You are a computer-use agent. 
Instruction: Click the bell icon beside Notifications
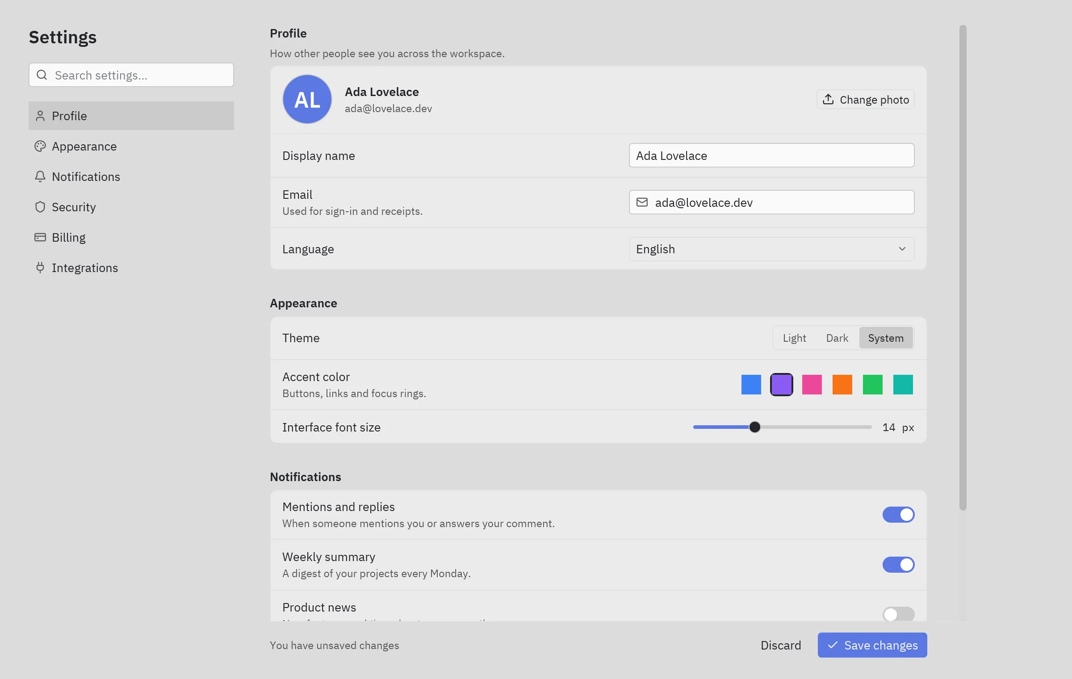click(40, 176)
